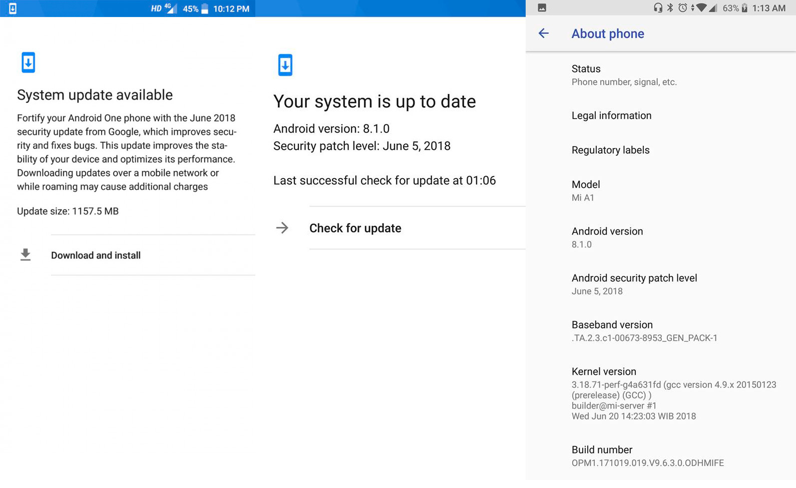Tap the back arrow beside About phone
This screenshot has height=488, width=796.
(x=544, y=33)
